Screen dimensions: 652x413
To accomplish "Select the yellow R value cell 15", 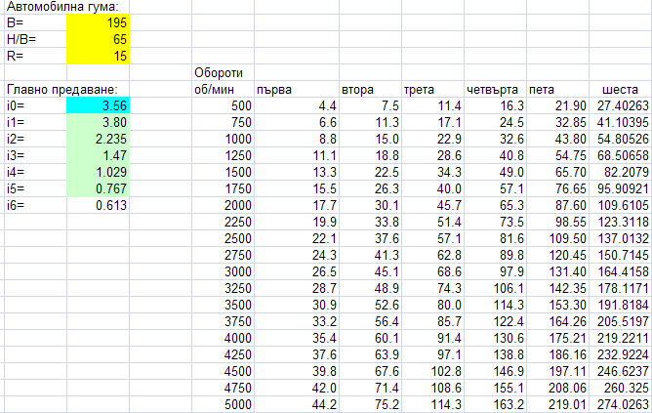I will click(x=97, y=57).
